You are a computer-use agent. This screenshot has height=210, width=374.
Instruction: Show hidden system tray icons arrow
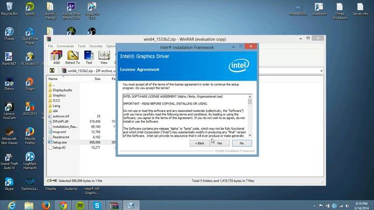coord(314,206)
